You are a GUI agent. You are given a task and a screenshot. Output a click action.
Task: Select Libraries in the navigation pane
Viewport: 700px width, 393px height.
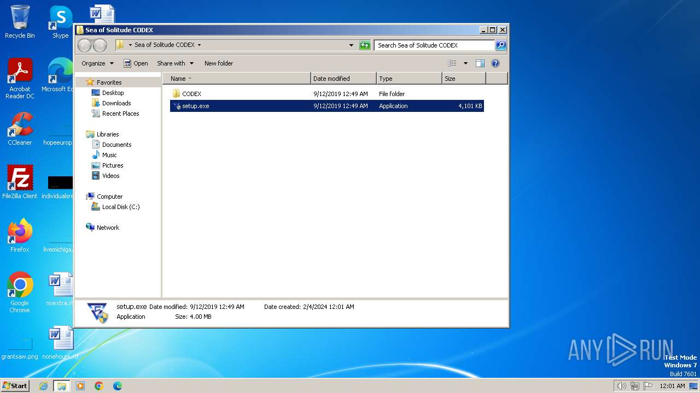coord(108,134)
